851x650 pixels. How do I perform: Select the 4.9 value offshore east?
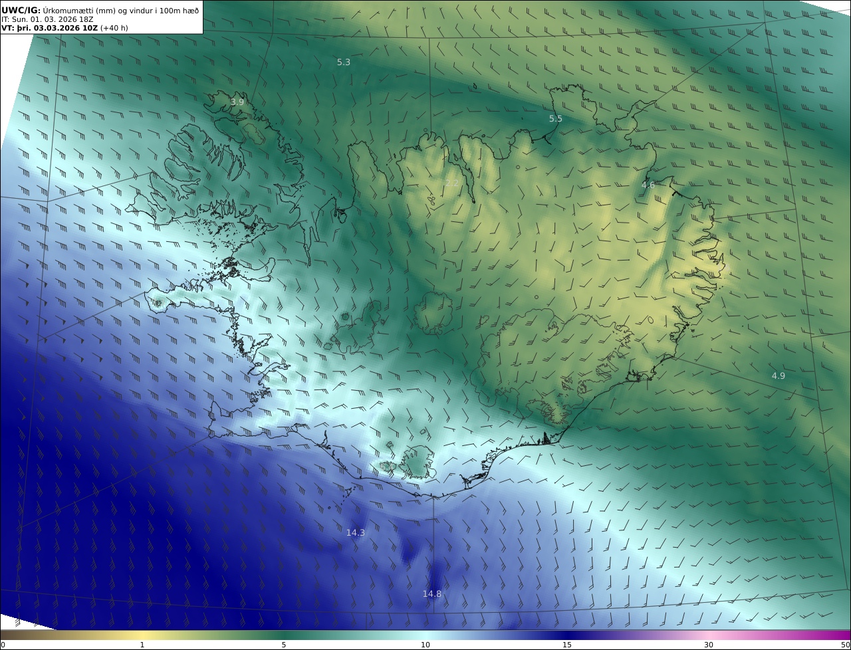click(x=779, y=376)
